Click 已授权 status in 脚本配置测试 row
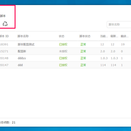The width and height of the screenshot is (131, 131). (63, 44)
